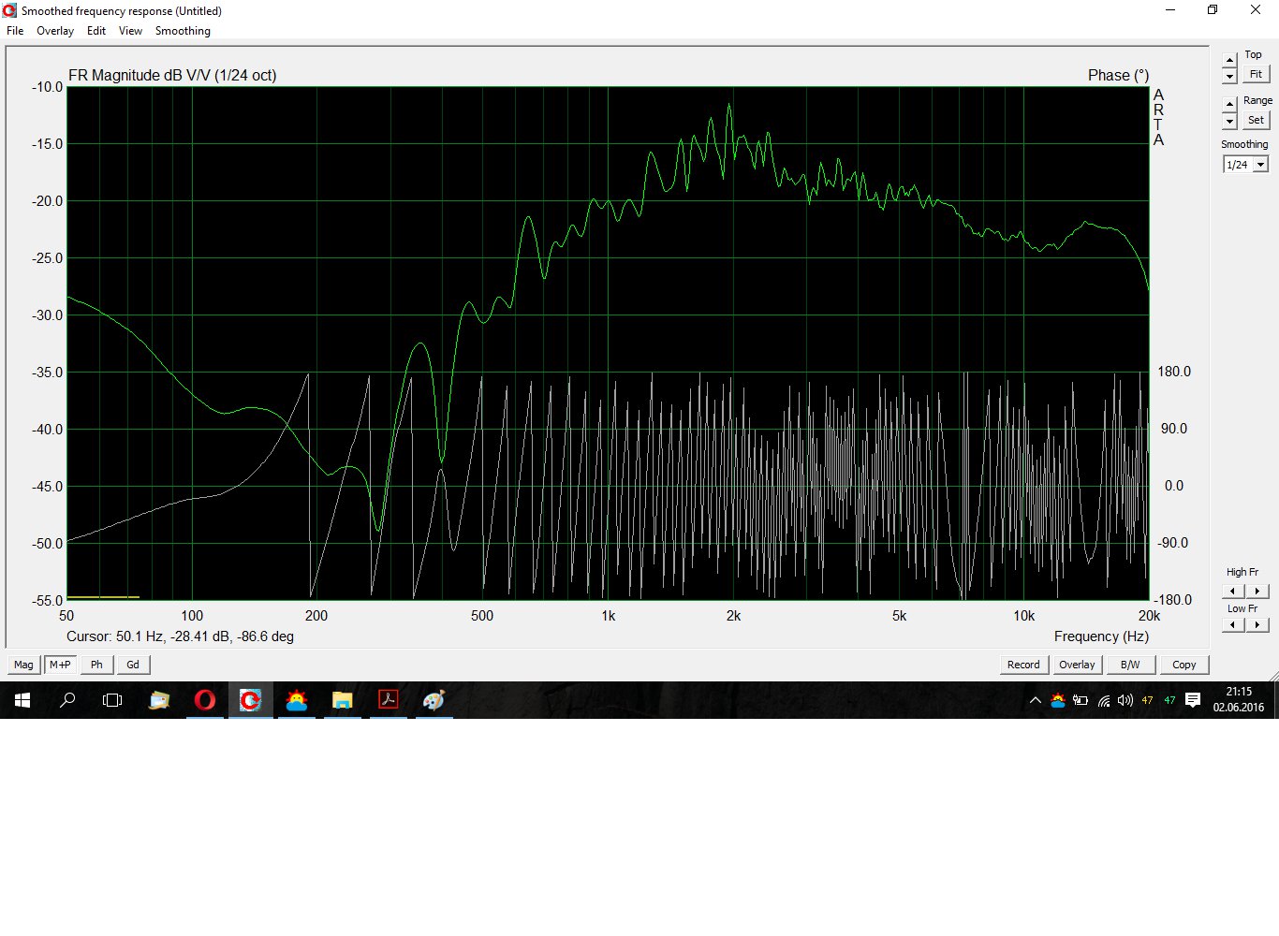Screen dimensions: 1279x936
Task: Click the Record button
Action: pyautogui.click(x=1023, y=665)
